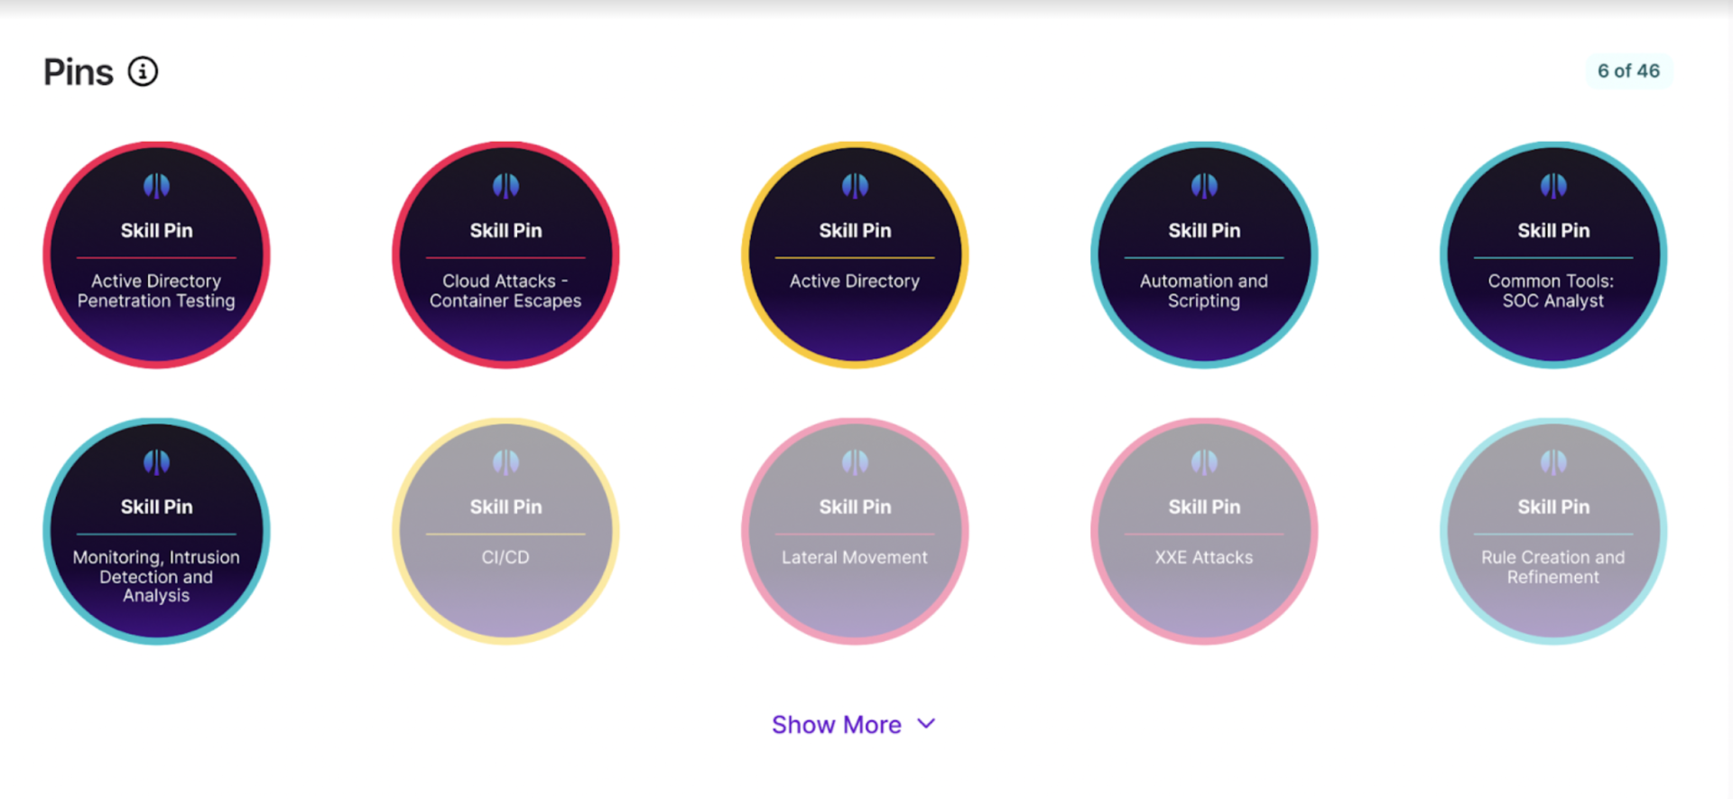This screenshot has width=1733, height=799.
Task: Click the chevron beside Show More
Action: 926,724
